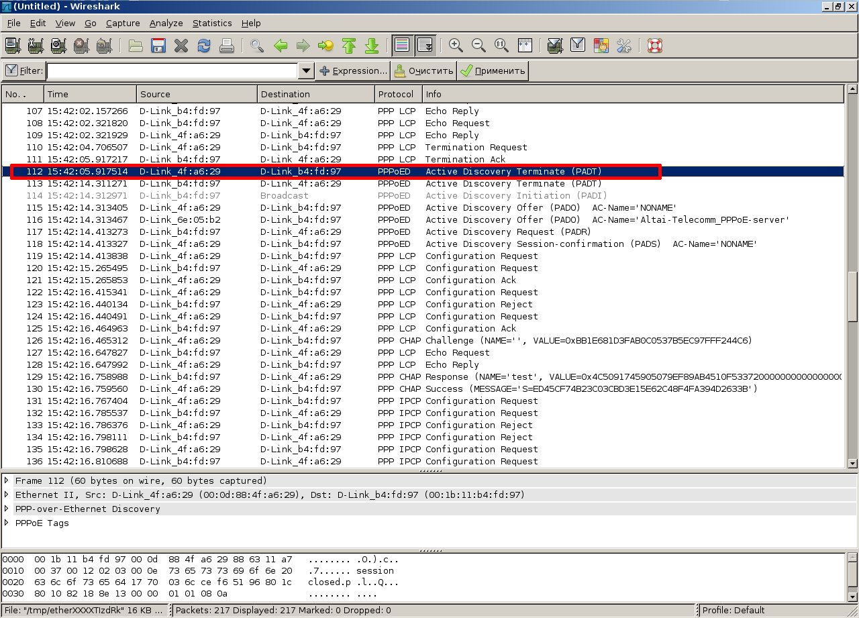
Task: Open the Find packet magnifier tool
Action: tap(257, 46)
